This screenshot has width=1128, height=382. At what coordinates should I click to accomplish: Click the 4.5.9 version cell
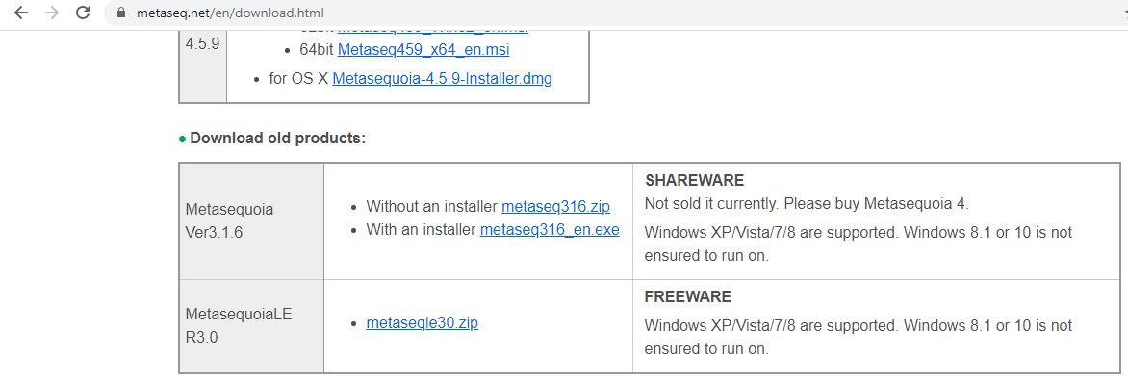(x=202, y=43)
